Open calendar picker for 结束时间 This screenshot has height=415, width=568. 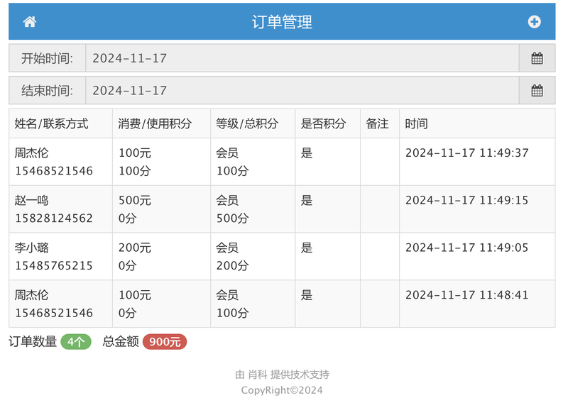click(x=537, y=91)
